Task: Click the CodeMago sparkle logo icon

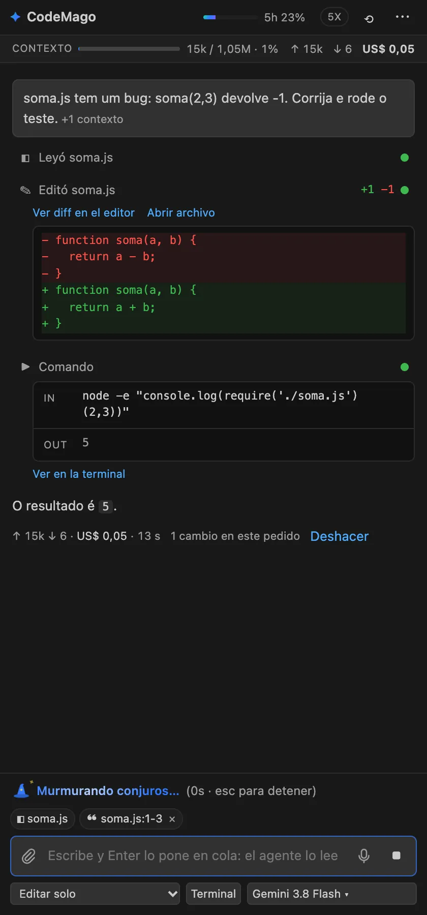Action: pyautogui.click(x=16, y=17)
